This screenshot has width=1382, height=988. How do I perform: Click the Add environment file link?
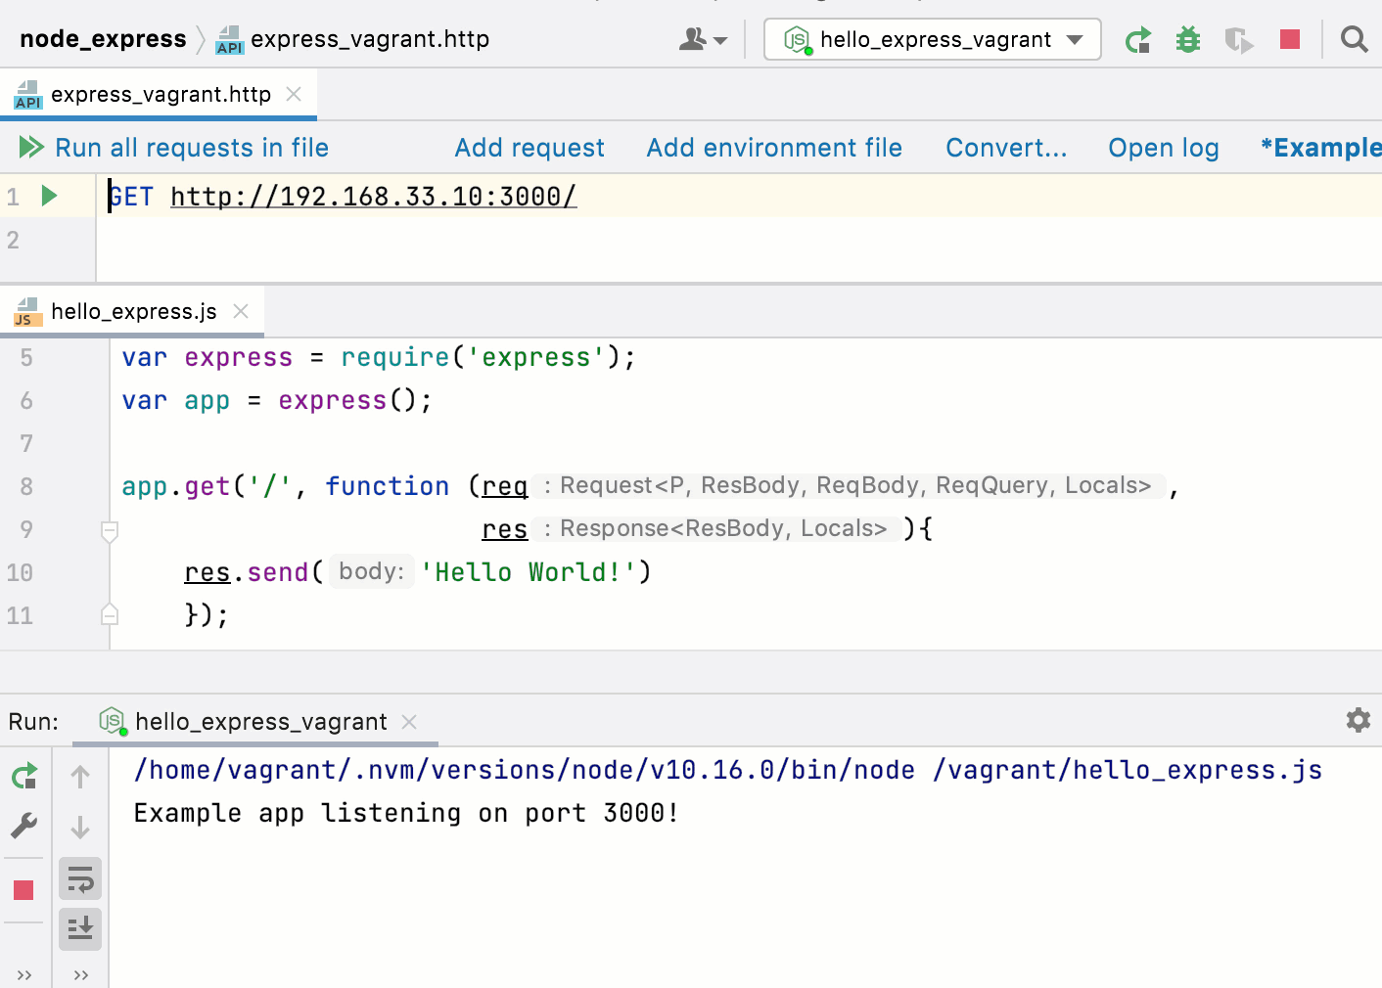pos(774,147)
